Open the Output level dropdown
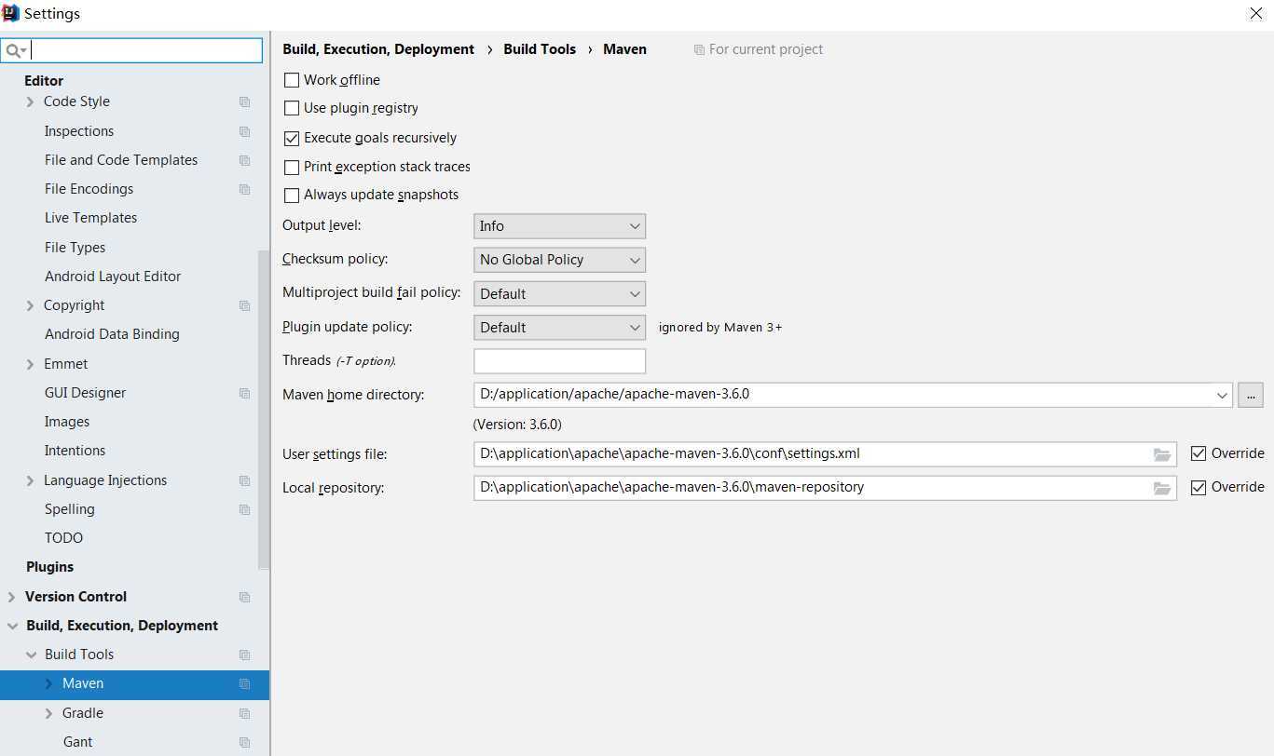Image resolution: width=1274 pixels, height=756 pixels. [559, 226]
